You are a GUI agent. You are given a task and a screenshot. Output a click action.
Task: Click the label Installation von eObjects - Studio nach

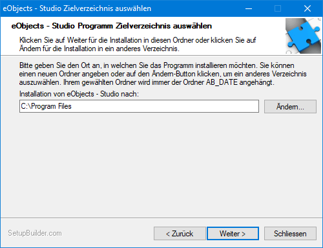[x=79, y=94]
